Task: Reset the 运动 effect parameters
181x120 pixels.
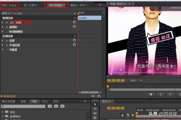Action: tap(74, 22)
